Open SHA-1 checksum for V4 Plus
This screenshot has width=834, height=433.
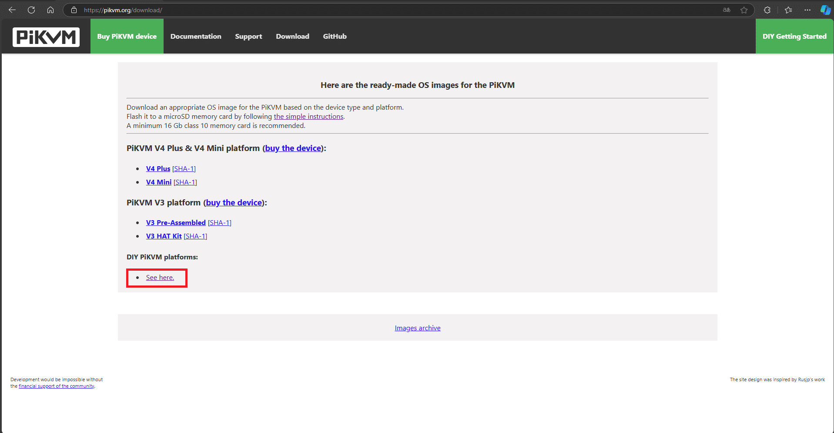tap(184, 169)
